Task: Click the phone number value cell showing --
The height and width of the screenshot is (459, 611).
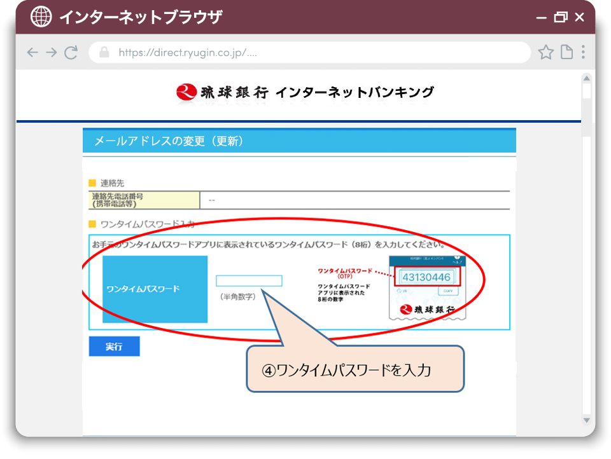Action: [355, 200]
